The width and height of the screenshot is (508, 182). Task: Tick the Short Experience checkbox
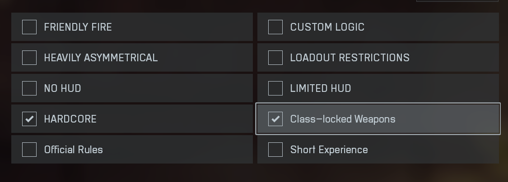coord(275,150)
